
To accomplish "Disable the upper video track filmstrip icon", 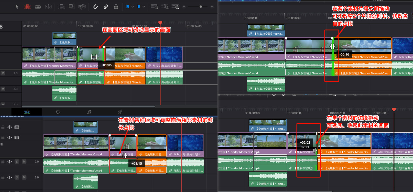I will coord(17,127).
